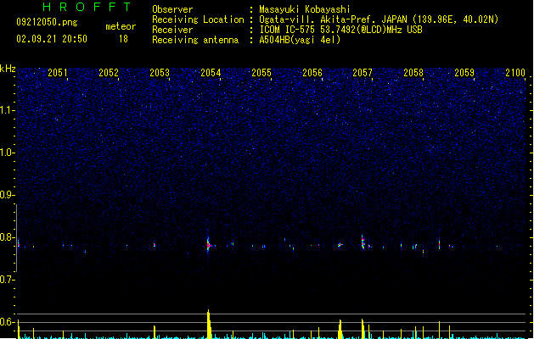This screenshot has height=339, width=534.
Task: Click the 2055 time axis marker
Action: point(261,73)
